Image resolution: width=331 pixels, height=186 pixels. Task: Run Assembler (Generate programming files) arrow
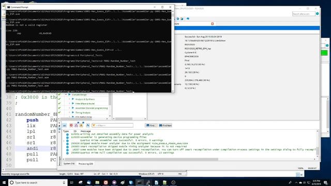[73, 108]
